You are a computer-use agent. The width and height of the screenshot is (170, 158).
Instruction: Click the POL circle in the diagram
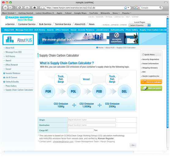74,91
